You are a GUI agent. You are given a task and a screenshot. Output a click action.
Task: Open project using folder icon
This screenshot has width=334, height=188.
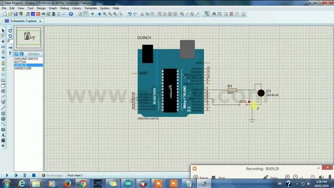pyautogui.click(x=10, y=14)
